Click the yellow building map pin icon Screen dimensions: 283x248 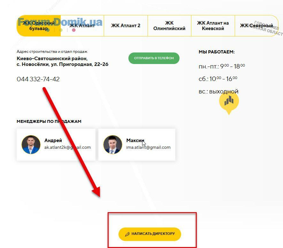click(229, 103)
